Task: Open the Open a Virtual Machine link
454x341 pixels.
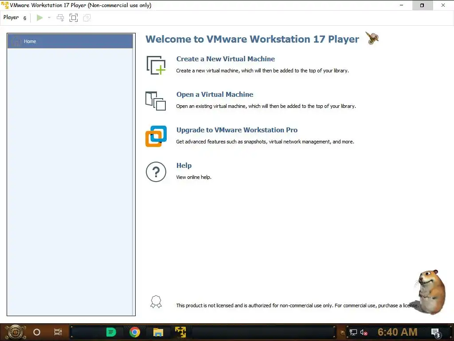Action: 215,95
